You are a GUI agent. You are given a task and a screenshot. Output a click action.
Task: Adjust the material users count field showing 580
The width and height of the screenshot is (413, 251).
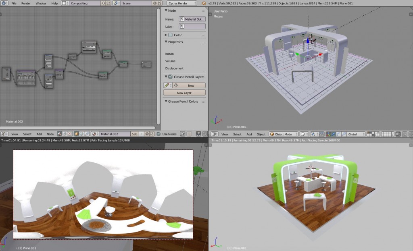(x=136, y=133)
